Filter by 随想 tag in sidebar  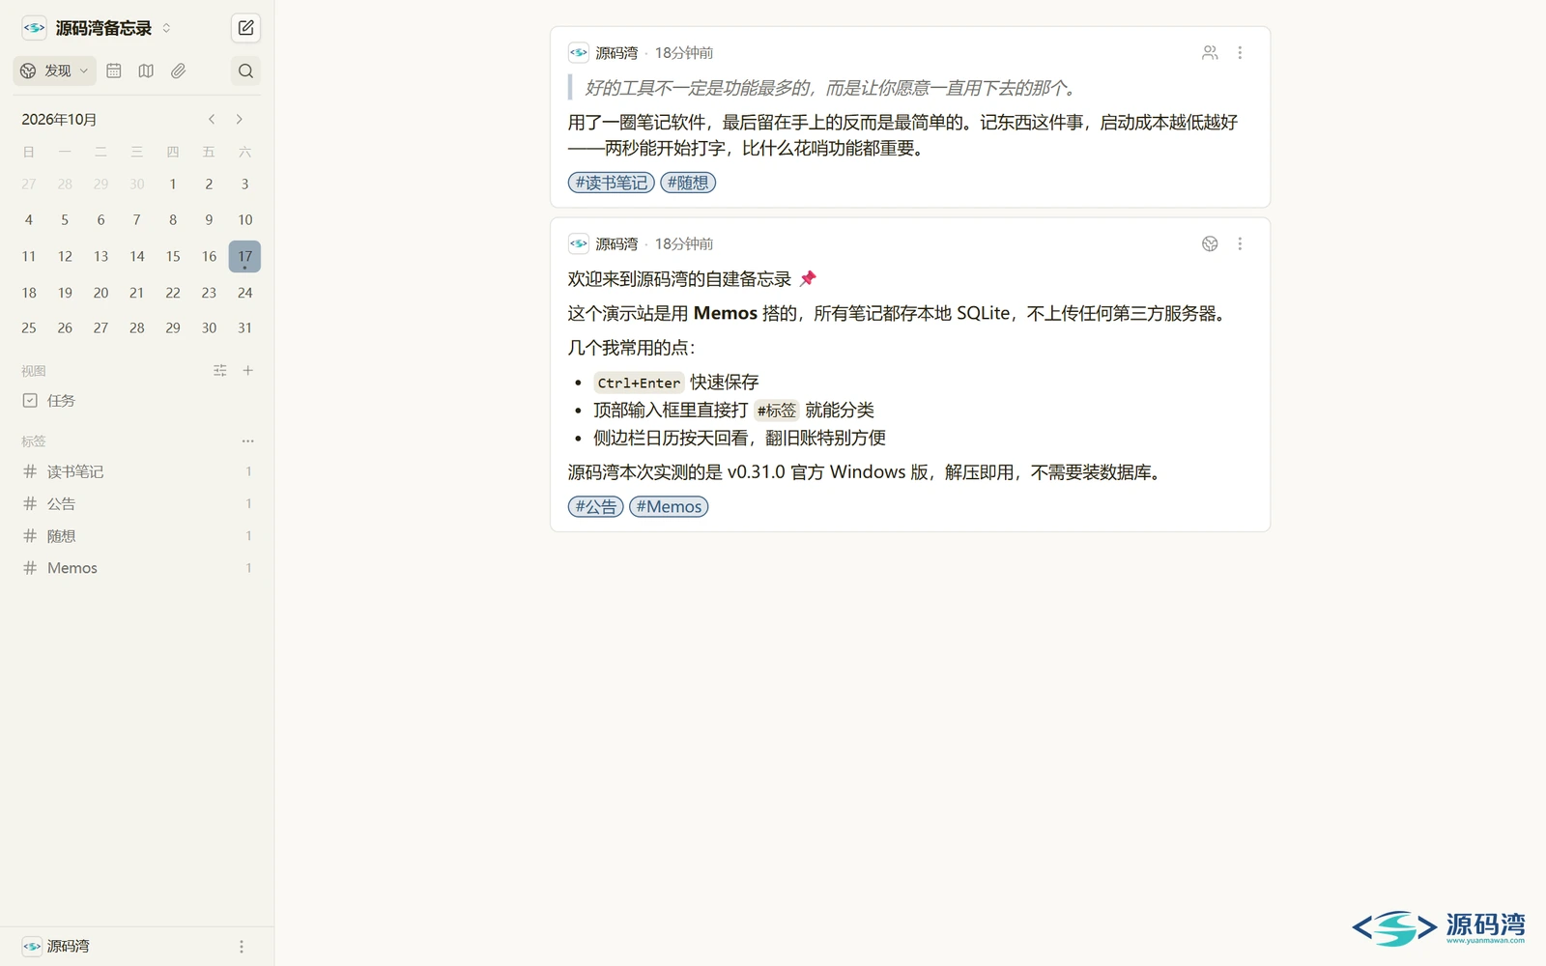136,536
